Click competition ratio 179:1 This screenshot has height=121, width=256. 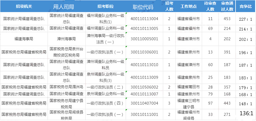click(x=246, y=88)
